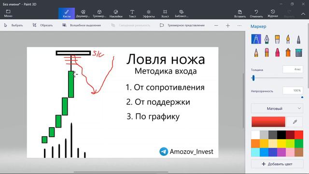Open the Журнал (History) panel

pyautogui.click(x=273, y=14)
